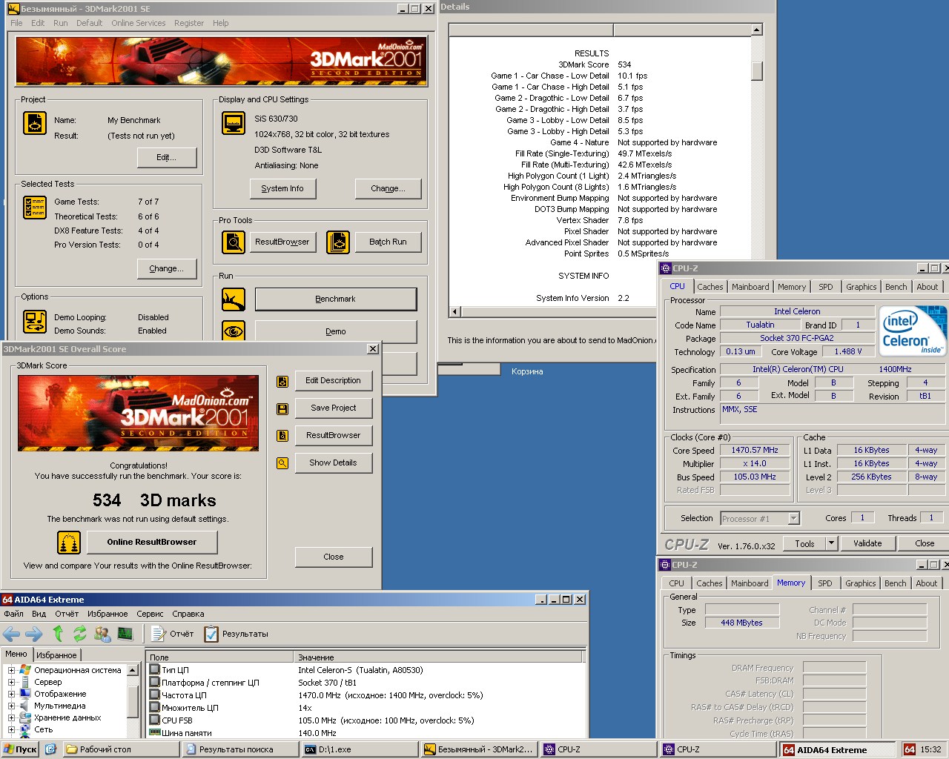Open the File menu in 3DMark2001
The image size is (949, 759).
click(x=16, y=23)
